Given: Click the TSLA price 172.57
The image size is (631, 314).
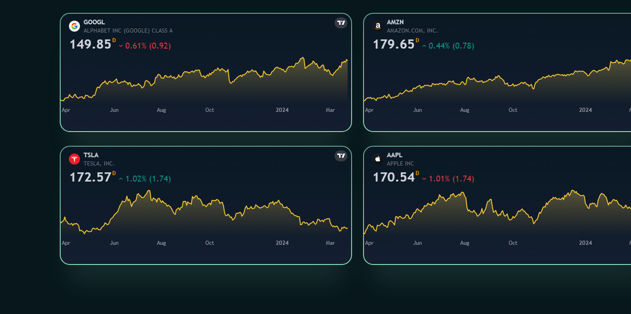Looking at the screenshot, I should (91, 177).
